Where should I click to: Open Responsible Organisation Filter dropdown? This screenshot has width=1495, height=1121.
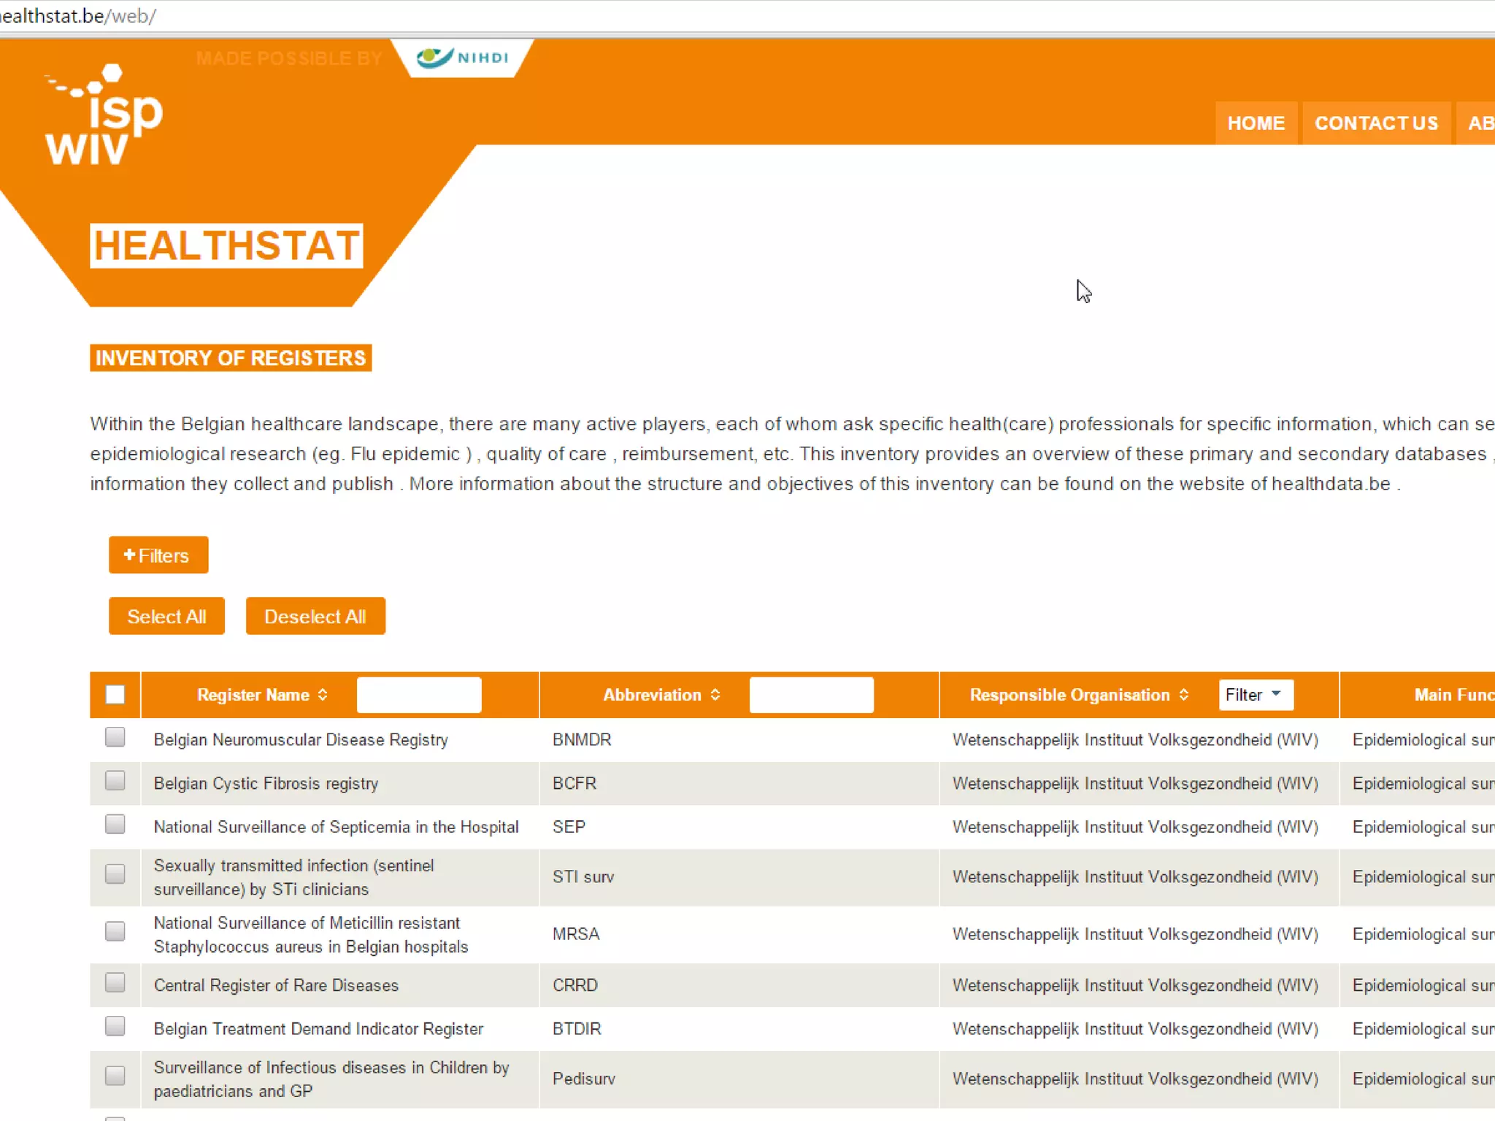[1255, 695]
